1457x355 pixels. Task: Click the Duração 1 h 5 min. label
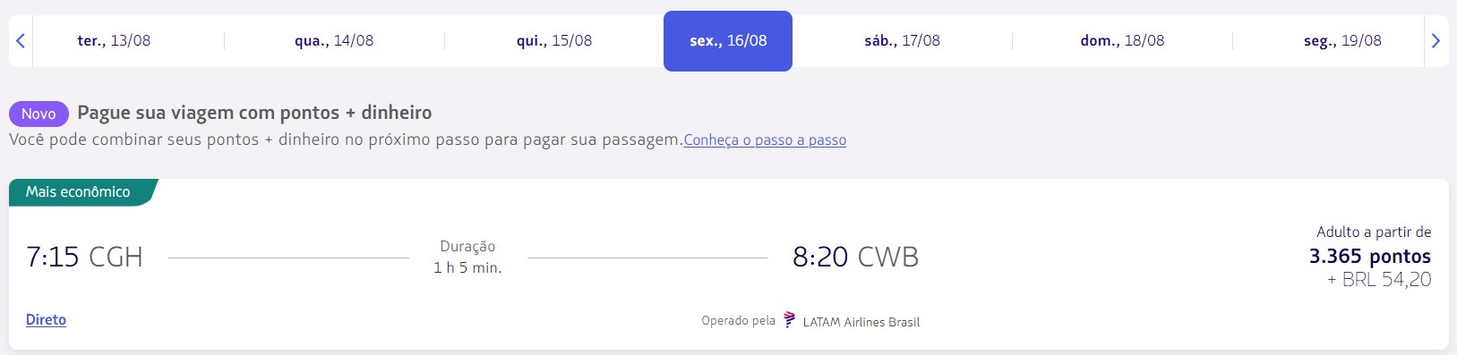click(467, 257)
